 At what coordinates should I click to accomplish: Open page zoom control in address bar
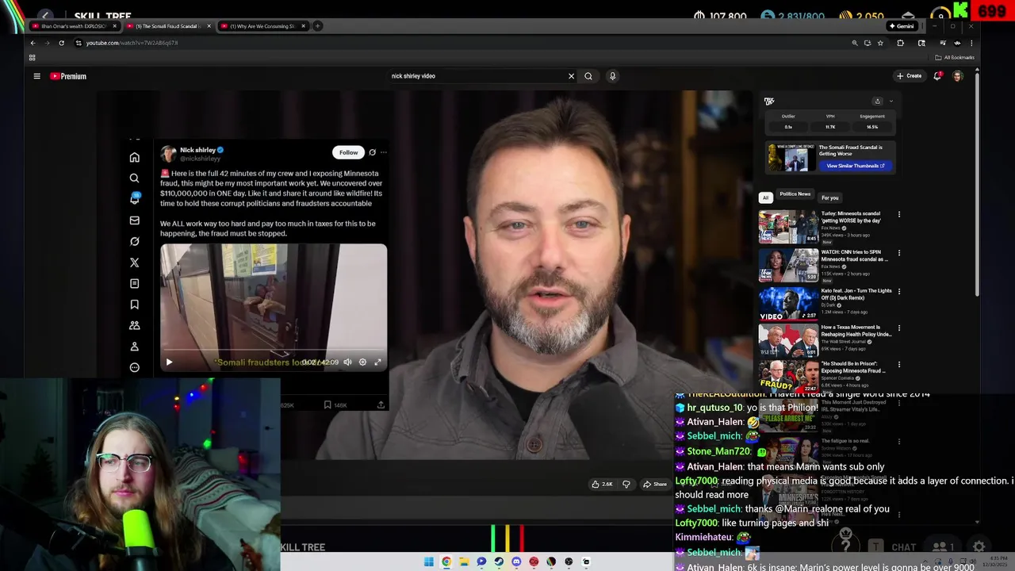tap(854, 43)
